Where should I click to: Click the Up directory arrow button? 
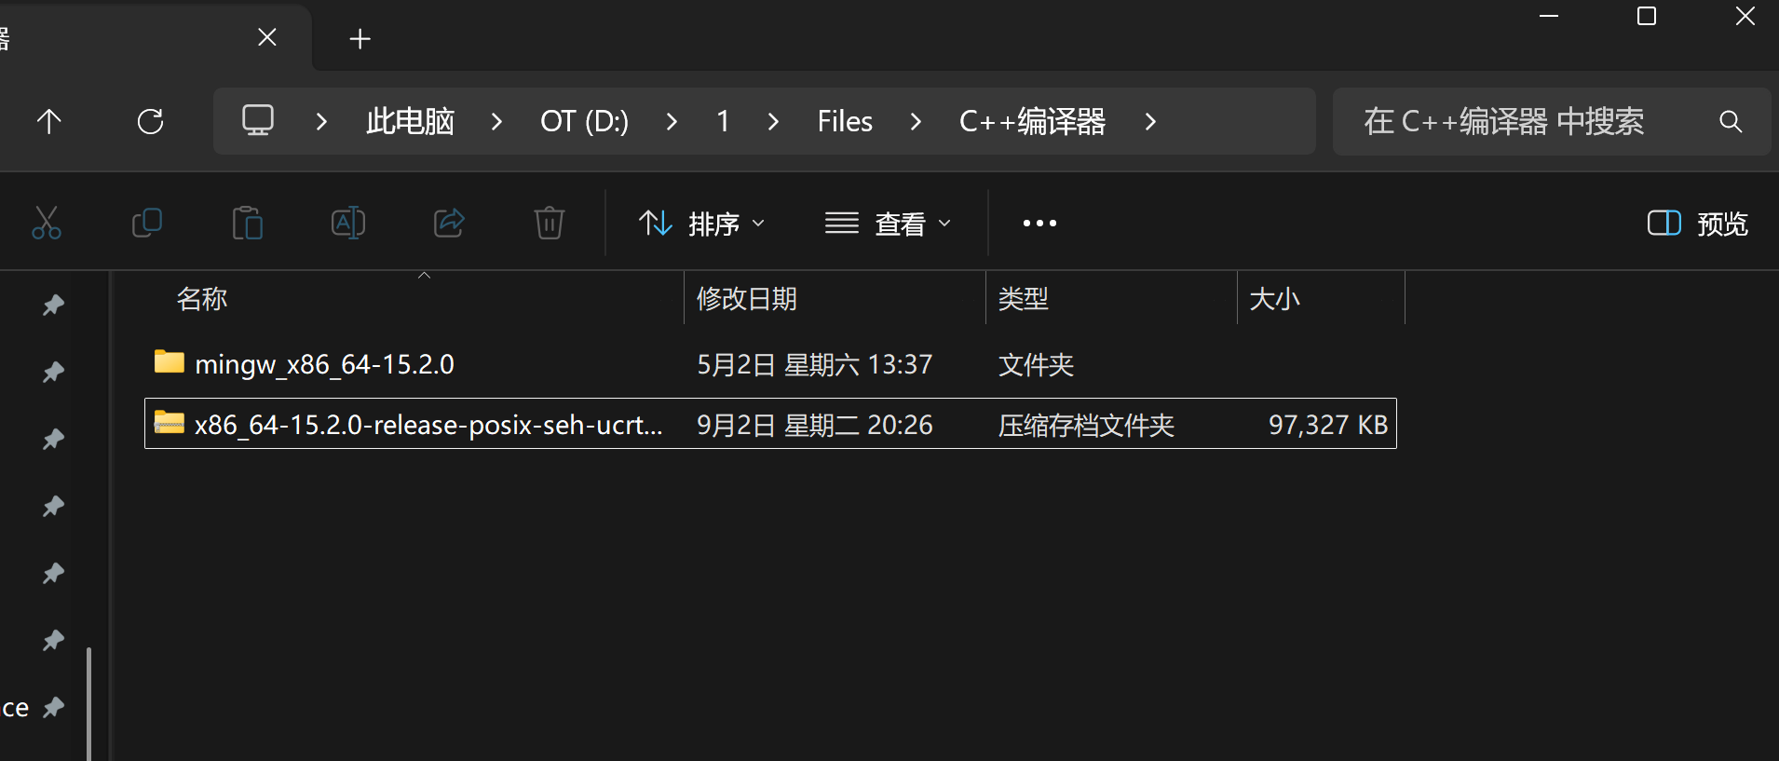[x=48, y=121]
